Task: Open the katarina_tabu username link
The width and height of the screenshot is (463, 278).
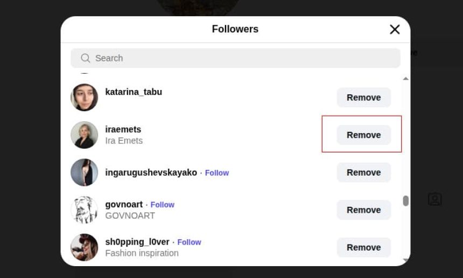Action: pyautogui.click(x=134, y=92)
